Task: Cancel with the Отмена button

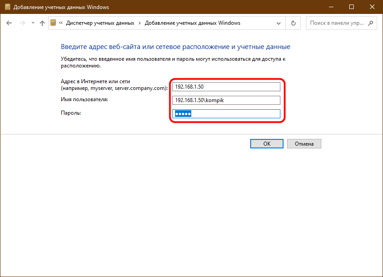Action: 304,144
